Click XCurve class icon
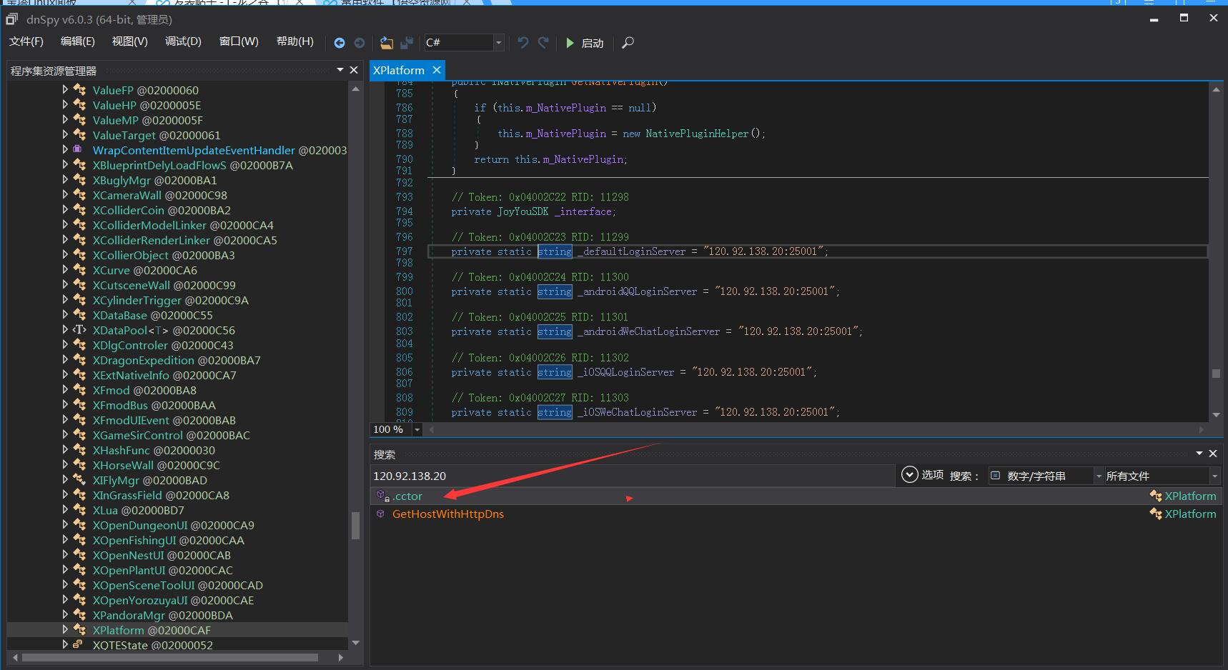Viewport: 1228px width, 670px height. pos(79,270)
